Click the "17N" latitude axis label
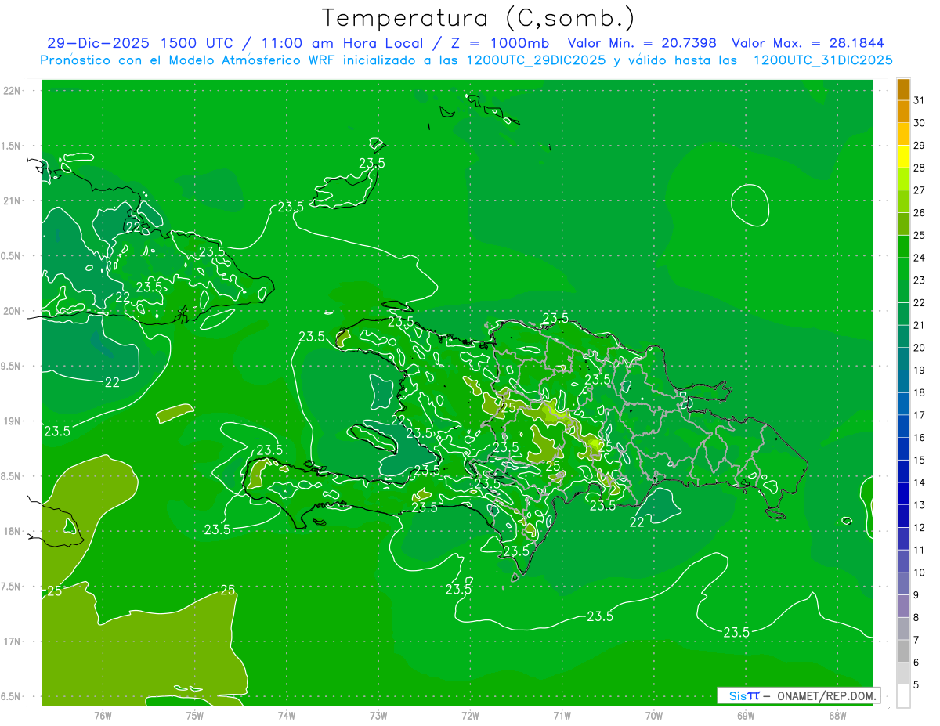Screen dimensions: 940x726 (12, 641)
